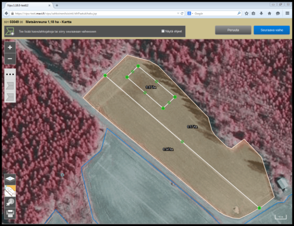This screenshot has height=226, width=294.
Task: Click the add parcel split icon in header
Action: tap(10, 32)
